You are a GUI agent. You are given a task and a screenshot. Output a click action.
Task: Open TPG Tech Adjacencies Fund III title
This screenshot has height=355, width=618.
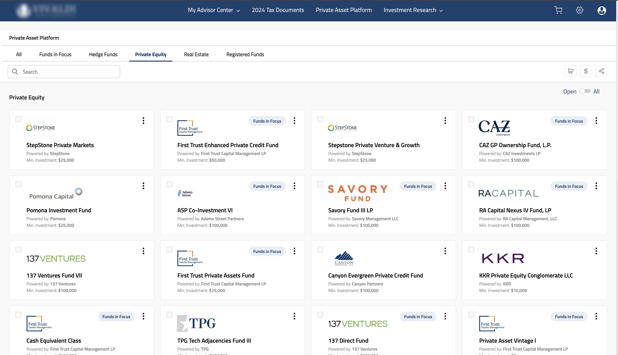pos(214,341)
